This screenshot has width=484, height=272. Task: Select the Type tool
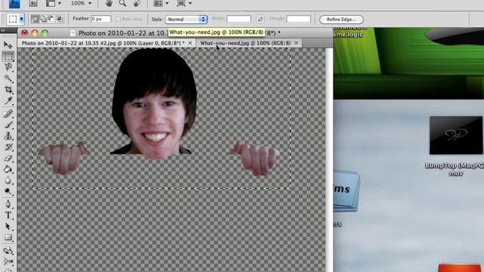(8, 215)
